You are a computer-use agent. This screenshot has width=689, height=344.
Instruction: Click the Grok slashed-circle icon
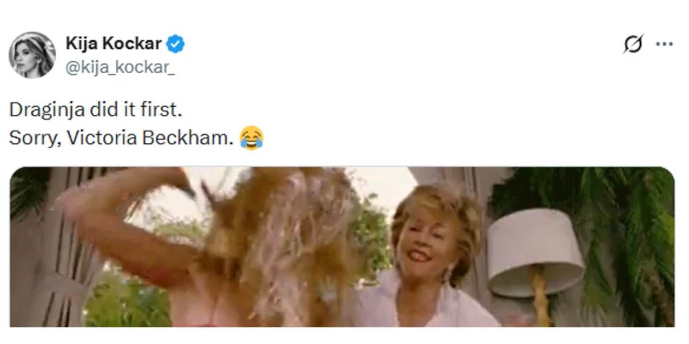633,45
